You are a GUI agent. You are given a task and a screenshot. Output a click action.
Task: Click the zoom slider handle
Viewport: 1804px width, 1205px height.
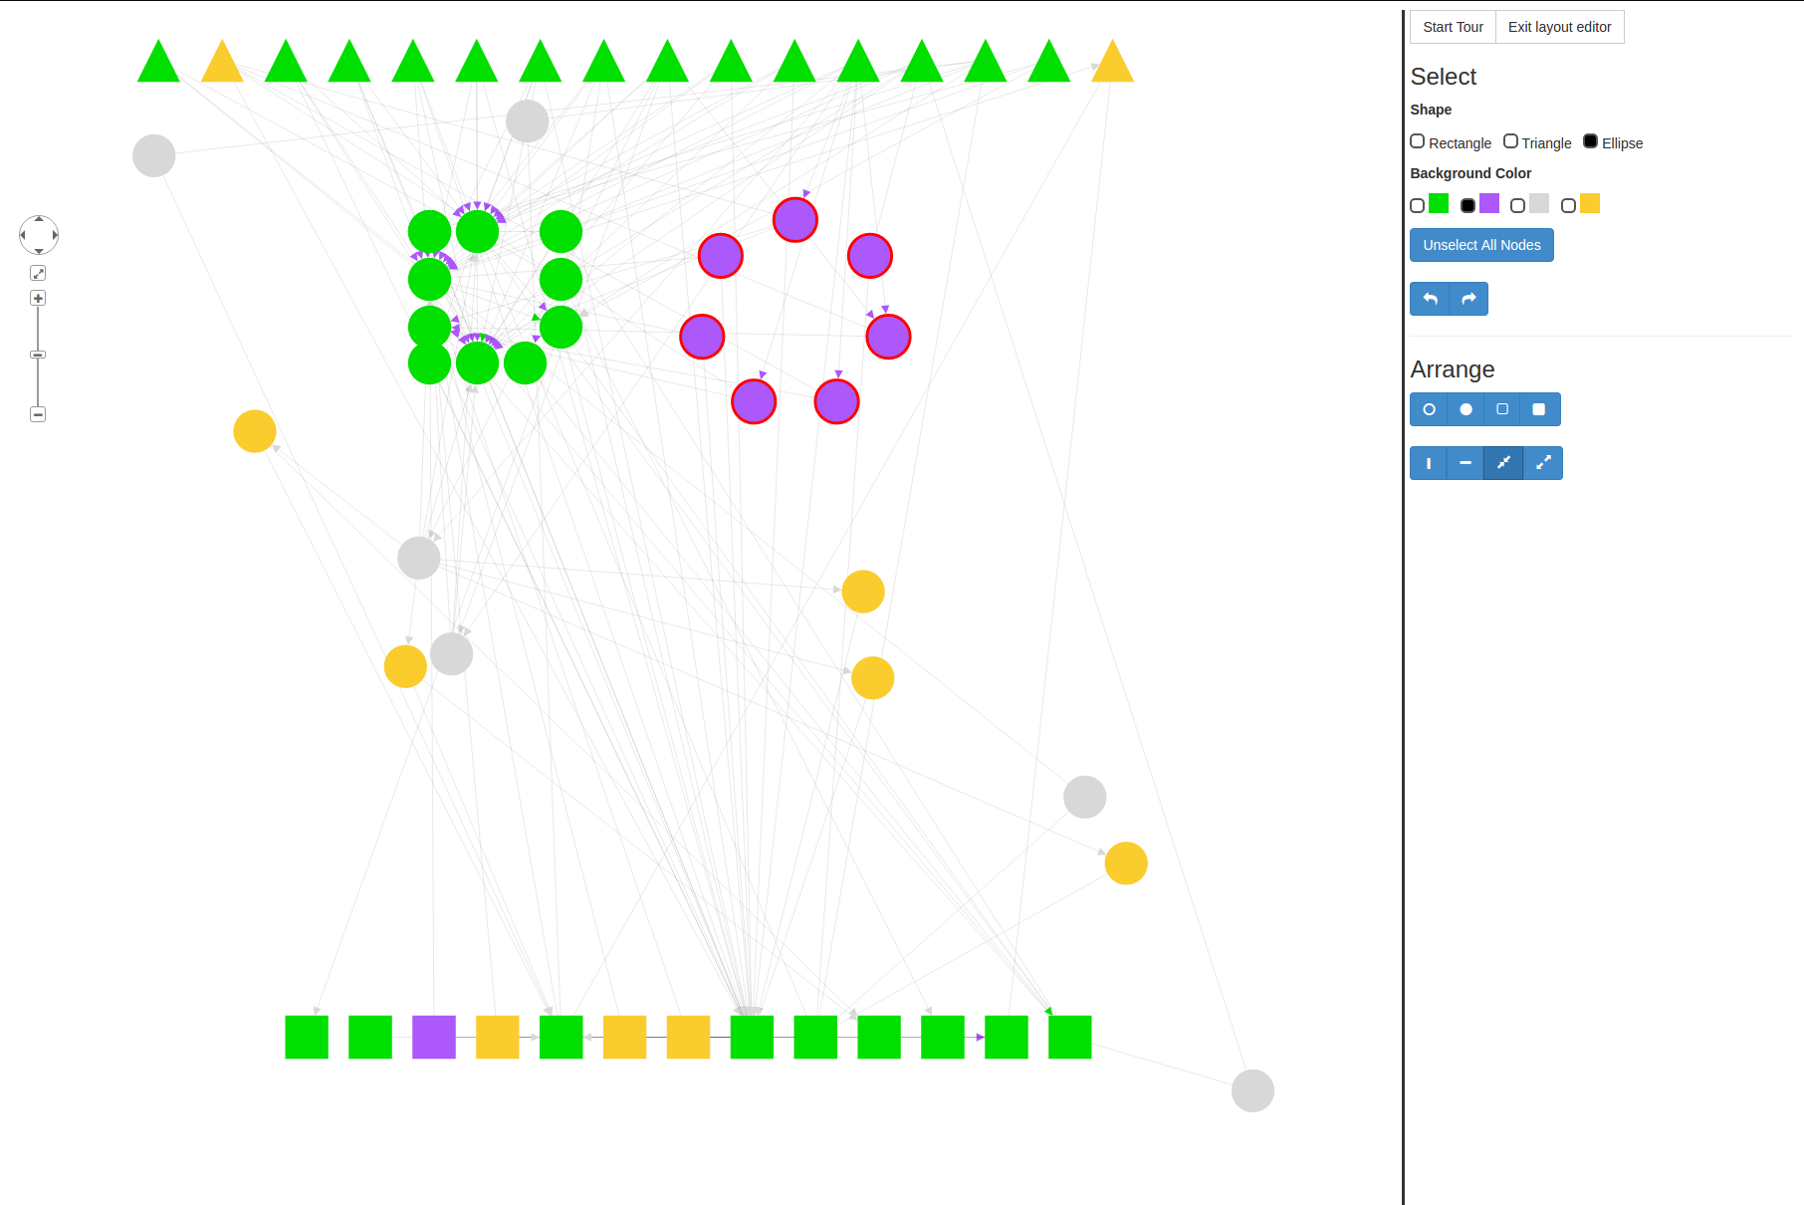click(38, 355)
